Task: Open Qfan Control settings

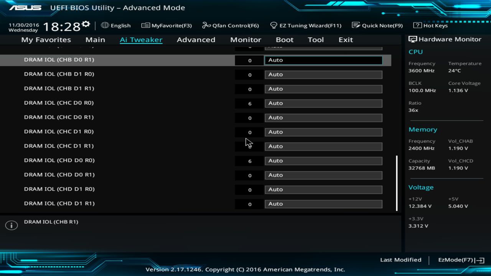Action: [231, 25]
